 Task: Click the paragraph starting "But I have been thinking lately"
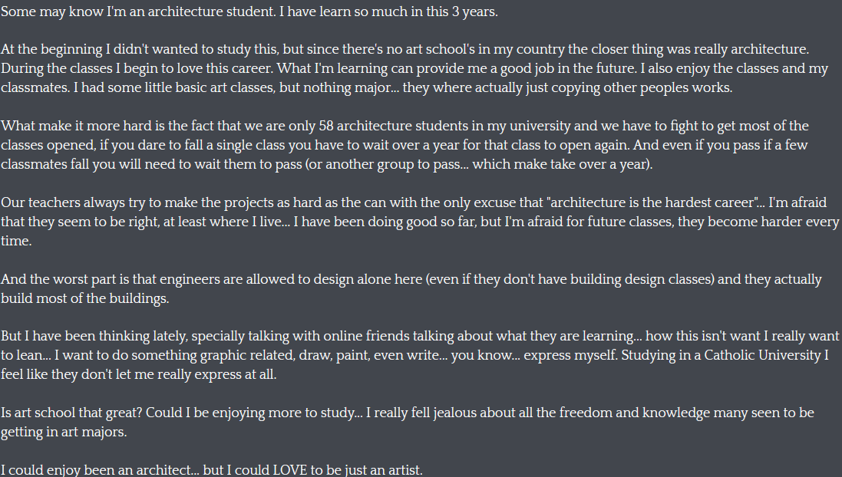pyautogui.click(x=420, y=337)
